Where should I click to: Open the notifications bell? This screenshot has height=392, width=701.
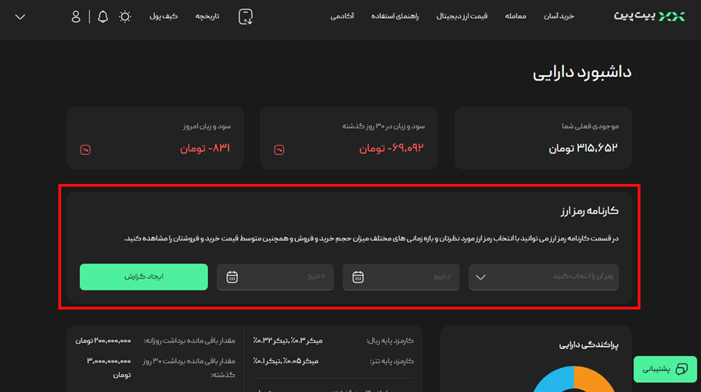pos(102,17)
